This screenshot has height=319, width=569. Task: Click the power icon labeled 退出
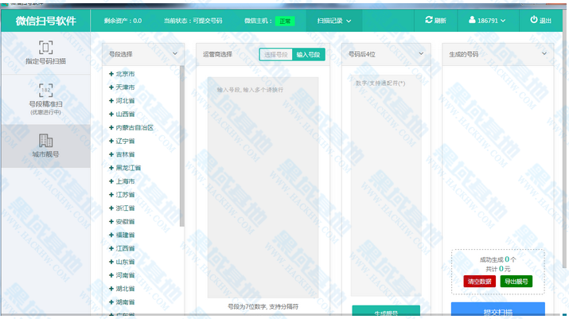534,20
